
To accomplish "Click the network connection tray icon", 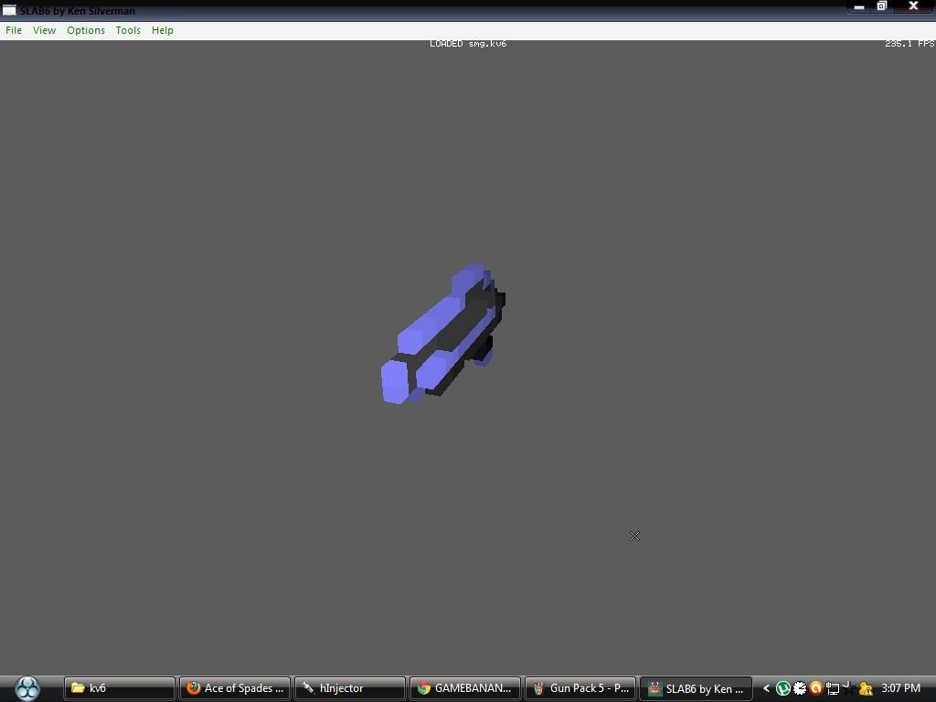I will 833,688.
